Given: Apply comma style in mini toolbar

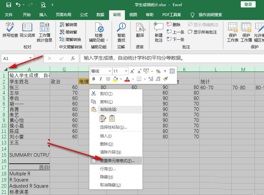Looking at the screenshot, I should [165, 71].
